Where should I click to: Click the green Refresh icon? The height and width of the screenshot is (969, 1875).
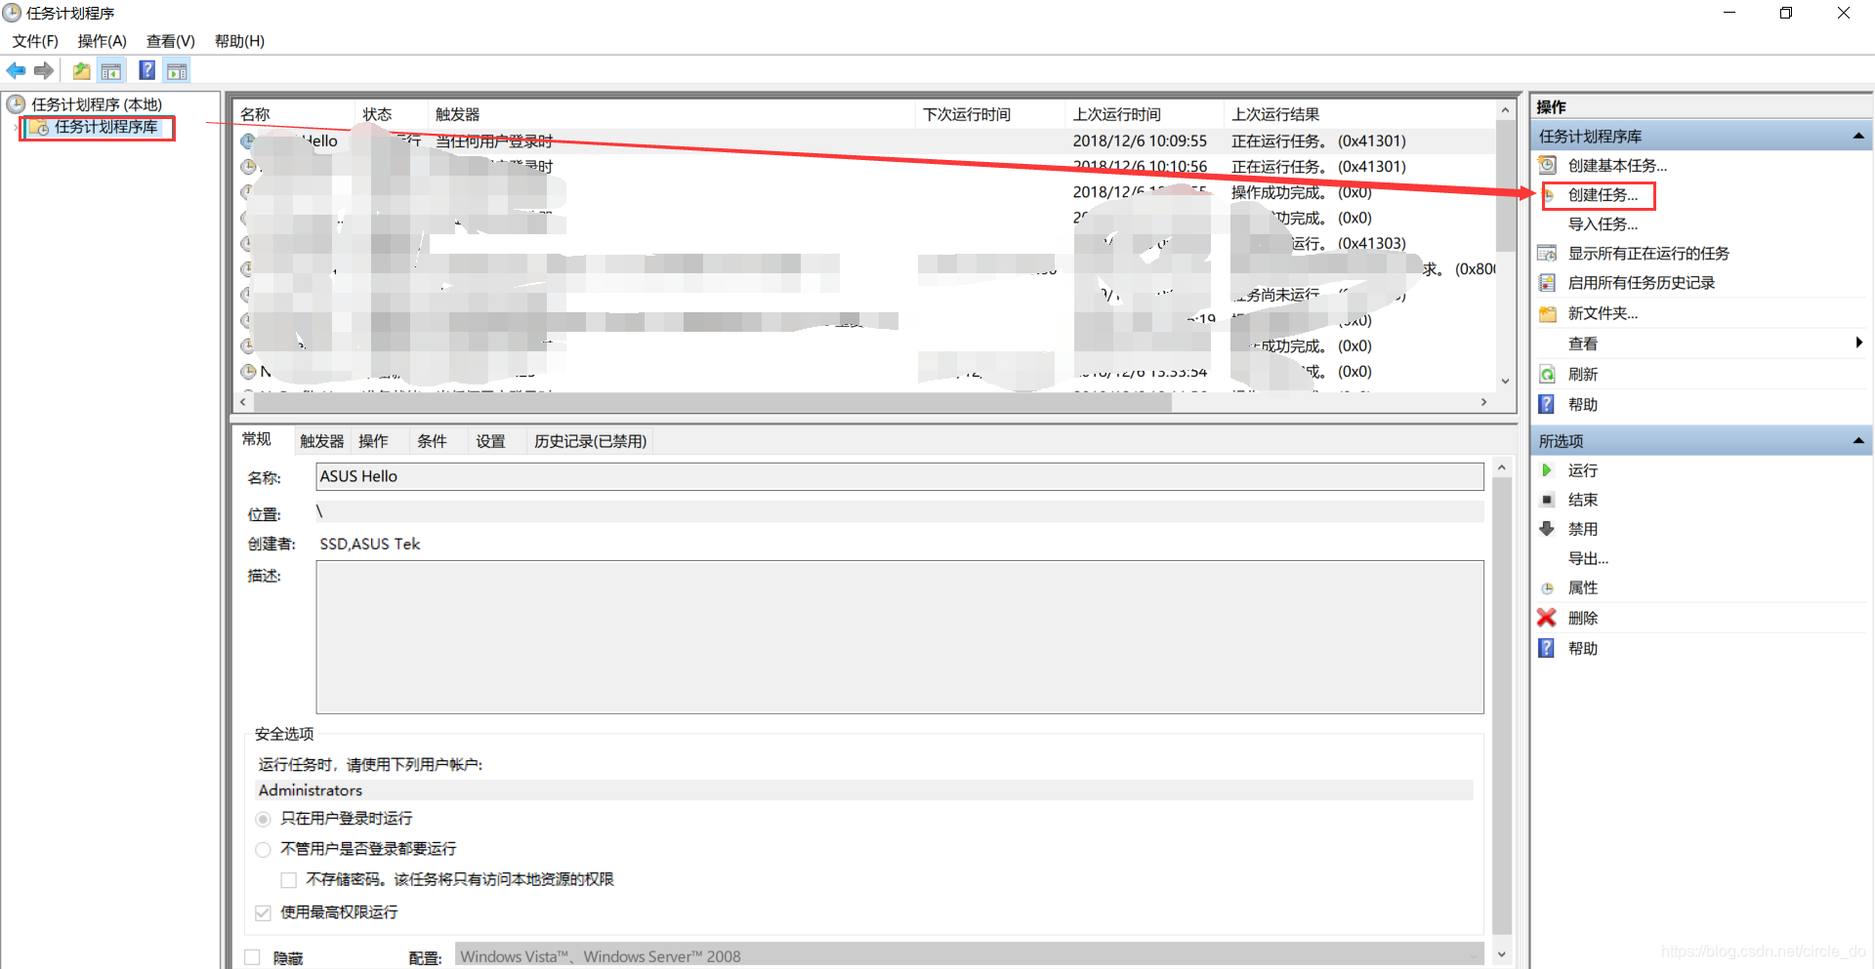click(1547, 374)
